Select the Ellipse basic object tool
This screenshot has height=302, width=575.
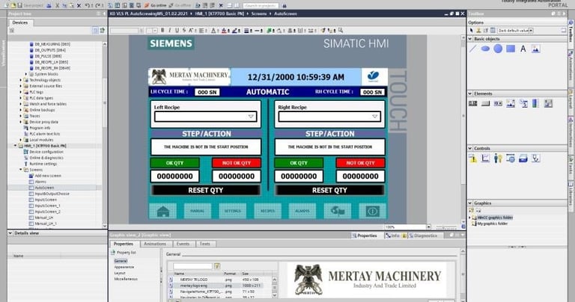[485, 49]
